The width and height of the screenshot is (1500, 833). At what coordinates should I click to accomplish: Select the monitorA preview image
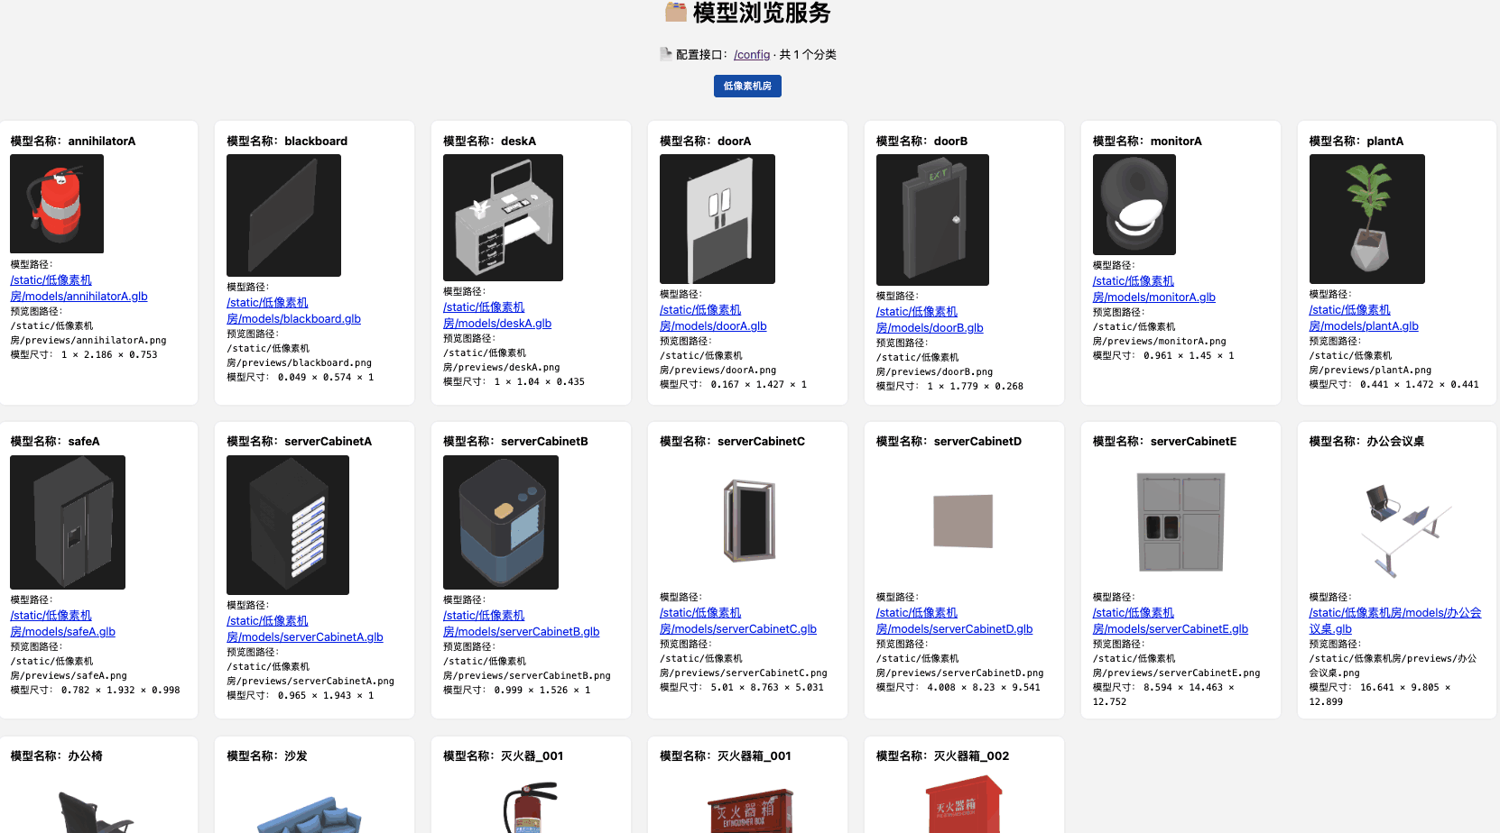click(x=1134, y=205)
